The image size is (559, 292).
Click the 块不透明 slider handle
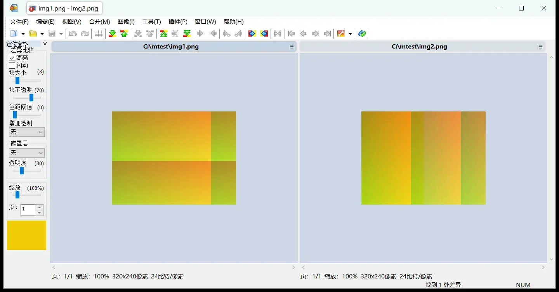pyautogui.click(x=31, y=98)
